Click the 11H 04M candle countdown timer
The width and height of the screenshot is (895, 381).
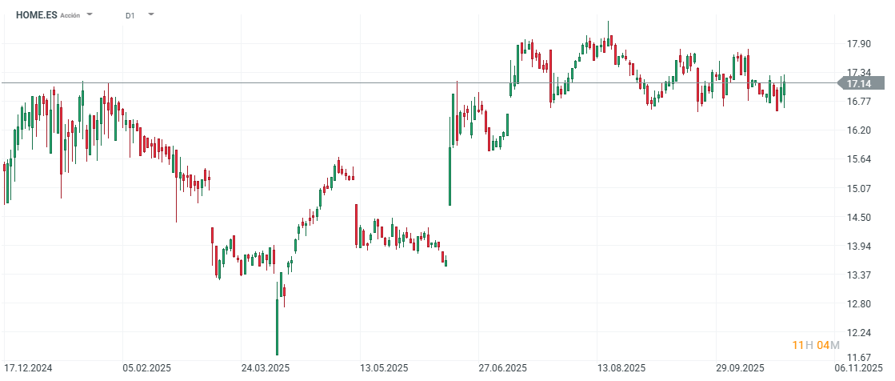click(815, 345)
